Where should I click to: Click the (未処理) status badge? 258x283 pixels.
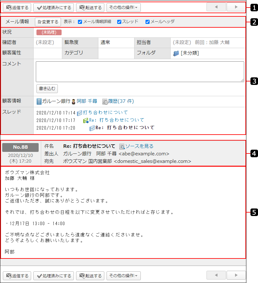pyautogui.click(x=49, y=32)
